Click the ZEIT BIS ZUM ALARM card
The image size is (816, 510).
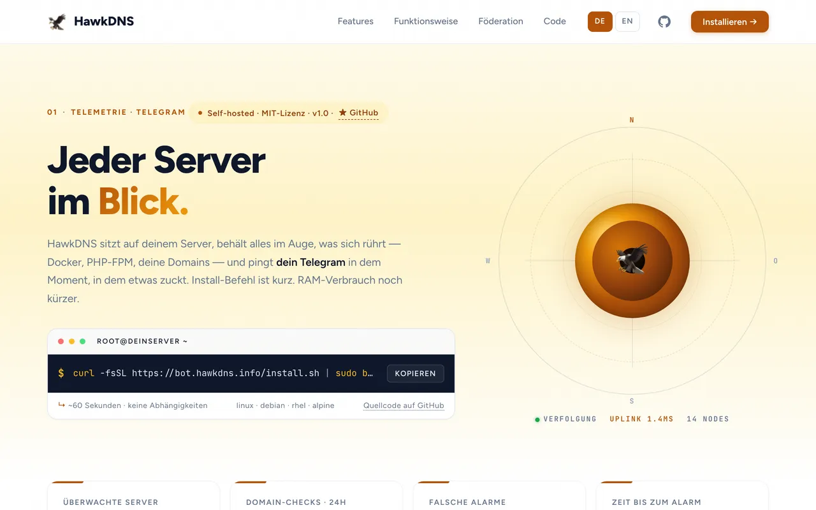coord(682,496)
